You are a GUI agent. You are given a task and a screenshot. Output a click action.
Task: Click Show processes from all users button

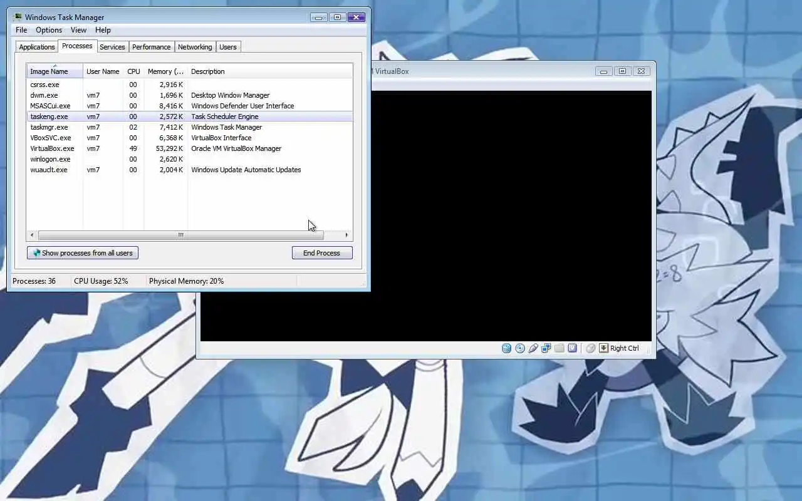[x=83, y=253]
